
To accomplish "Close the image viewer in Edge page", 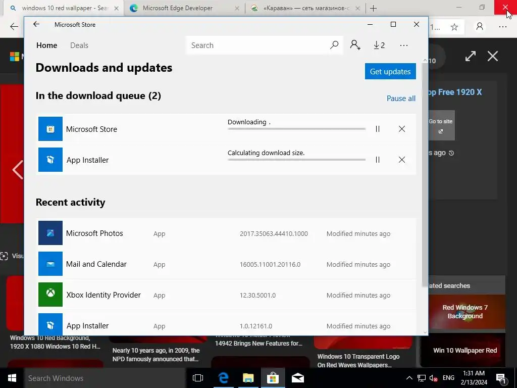I will click(493, 56).
